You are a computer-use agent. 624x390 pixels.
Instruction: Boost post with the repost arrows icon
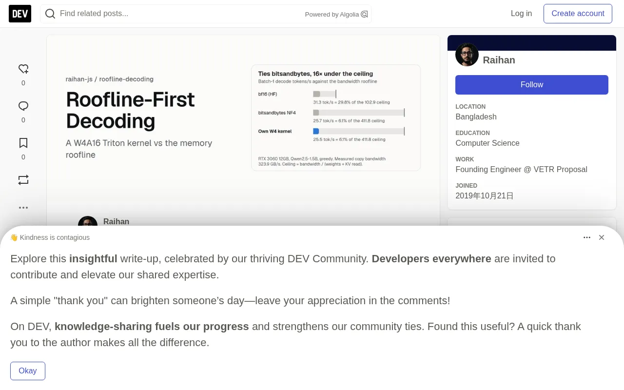click(23, 180)
